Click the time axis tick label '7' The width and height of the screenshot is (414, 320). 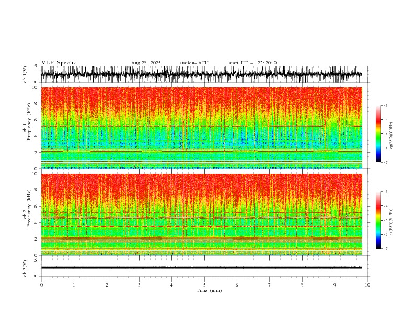tap(270, 285)
